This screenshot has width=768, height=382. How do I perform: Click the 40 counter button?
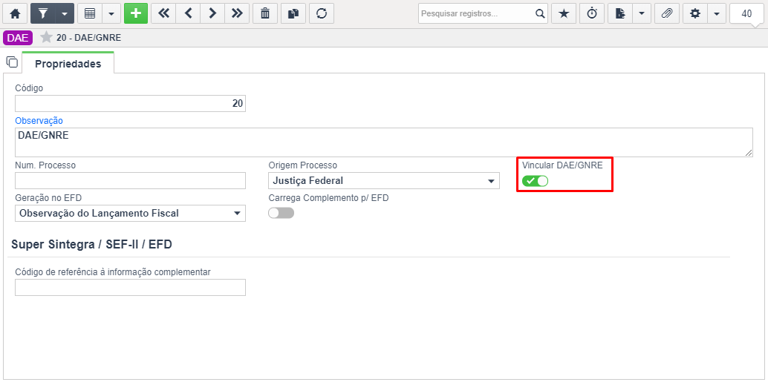[x=747, y=13]
